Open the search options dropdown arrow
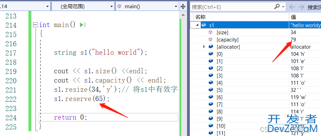 click(283, 7)
